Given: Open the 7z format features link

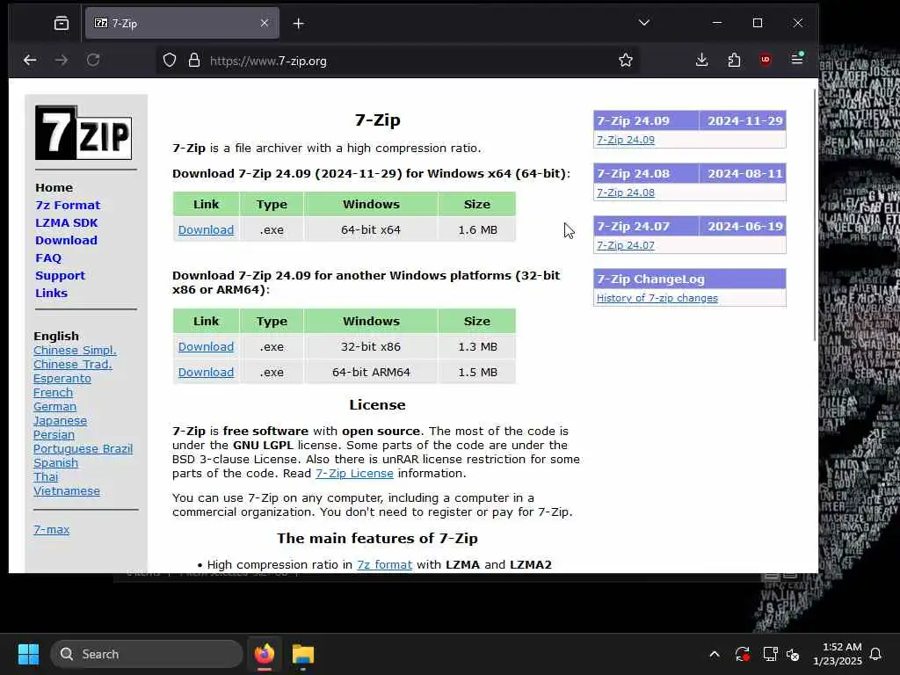Looking at the screenshot, I should pyautogui.click(x=385, y=565).
